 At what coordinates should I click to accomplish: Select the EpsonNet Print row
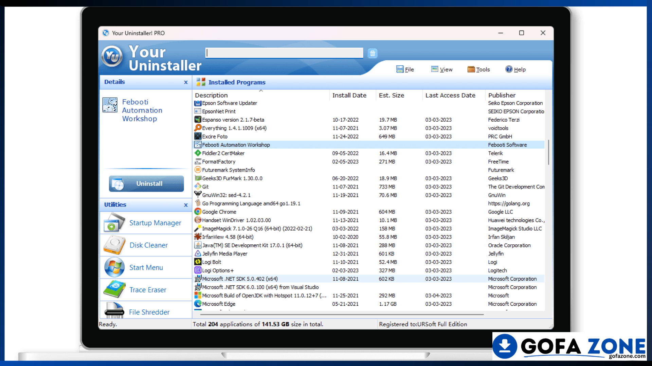(369, 111)
